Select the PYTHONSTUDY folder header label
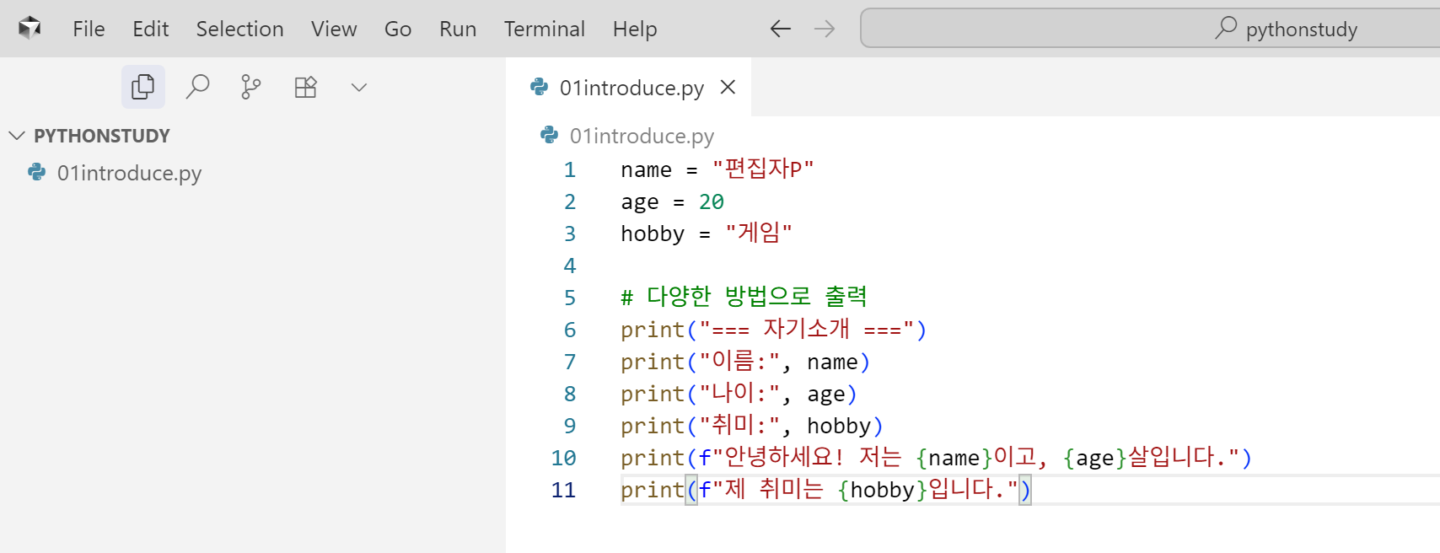 [102, 136]
